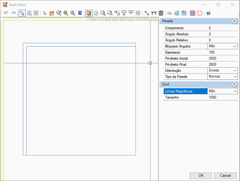Click the Espessura value field
This screenshot has width=240, height=181.
coord(222,52)
